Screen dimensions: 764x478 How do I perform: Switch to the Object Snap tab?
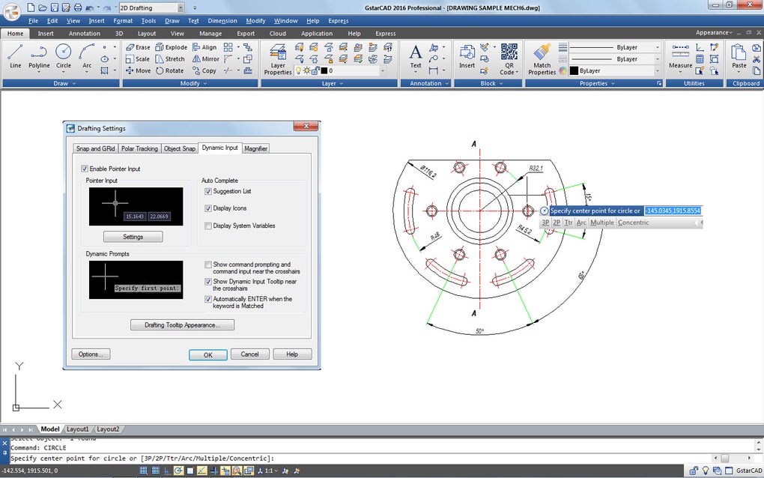(179, 148)
